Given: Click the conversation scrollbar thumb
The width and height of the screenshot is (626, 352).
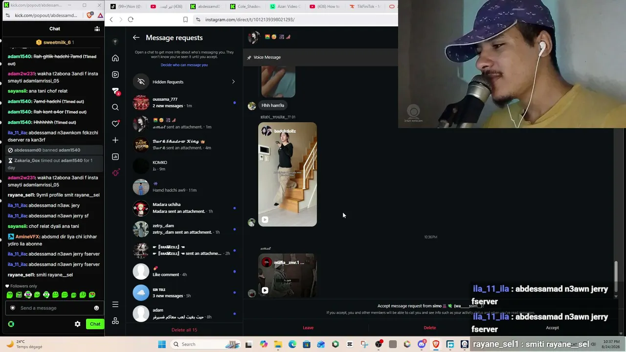Looking at the screenshot, I should click(616, 276).
